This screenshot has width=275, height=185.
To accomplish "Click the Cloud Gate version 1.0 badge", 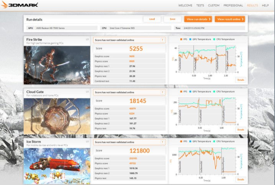I will [x=87, y=92].
